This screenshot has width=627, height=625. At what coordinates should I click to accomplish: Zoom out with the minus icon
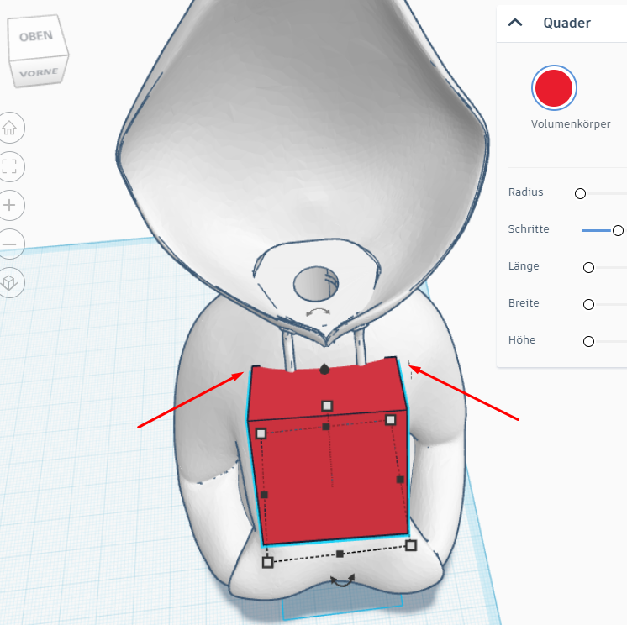[x=9, y=244]
